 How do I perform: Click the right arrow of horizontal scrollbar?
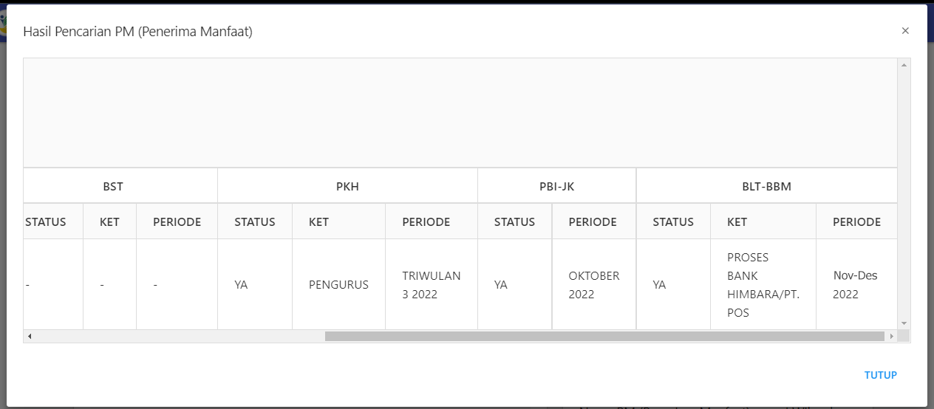pos(892,336)
